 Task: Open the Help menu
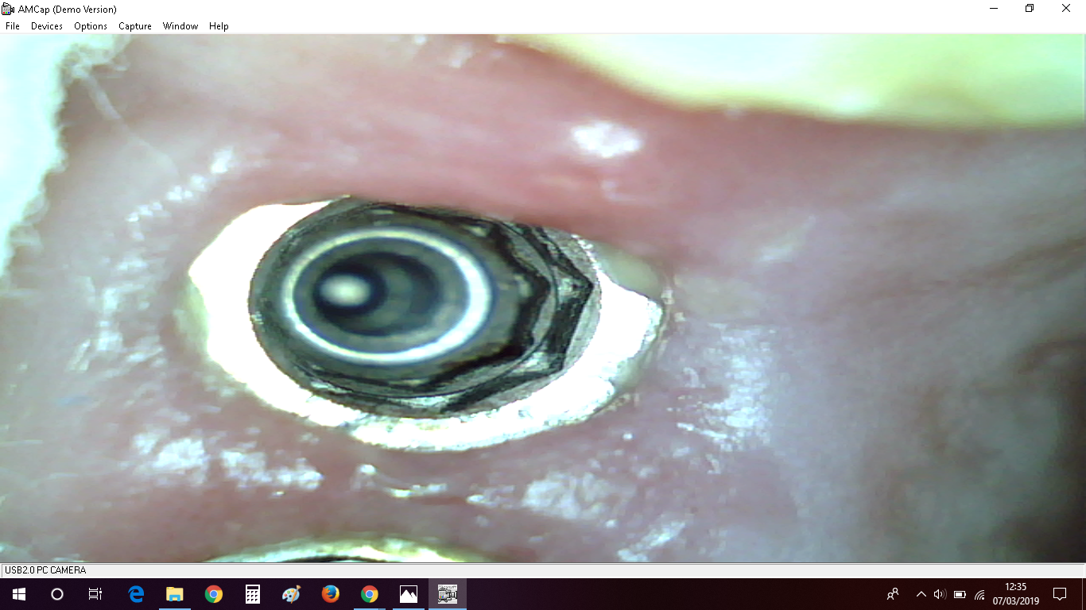click(219, 26)
